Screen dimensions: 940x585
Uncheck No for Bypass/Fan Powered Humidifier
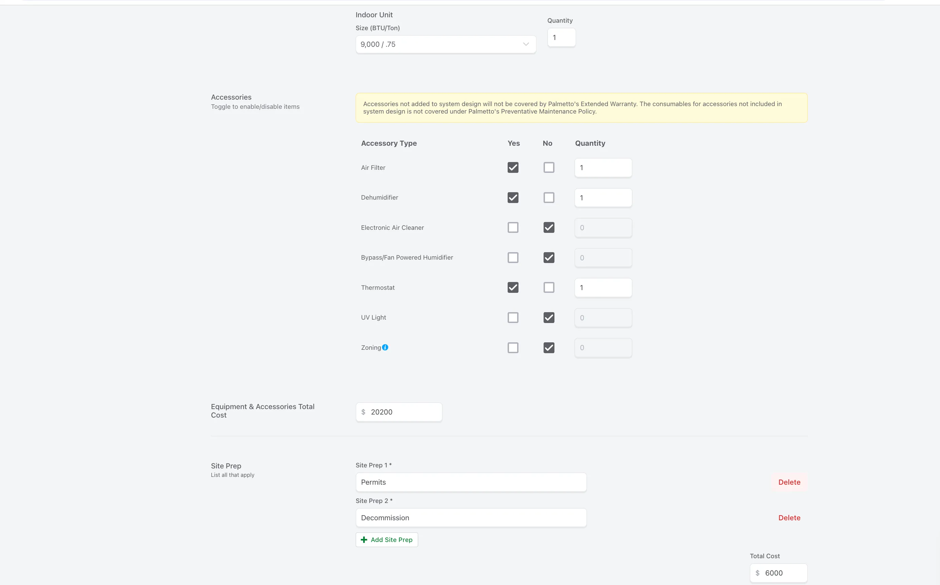[549, 258]
